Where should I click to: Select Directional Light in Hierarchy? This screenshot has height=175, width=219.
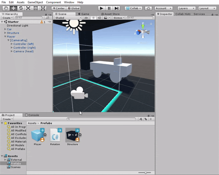[18, 26]
